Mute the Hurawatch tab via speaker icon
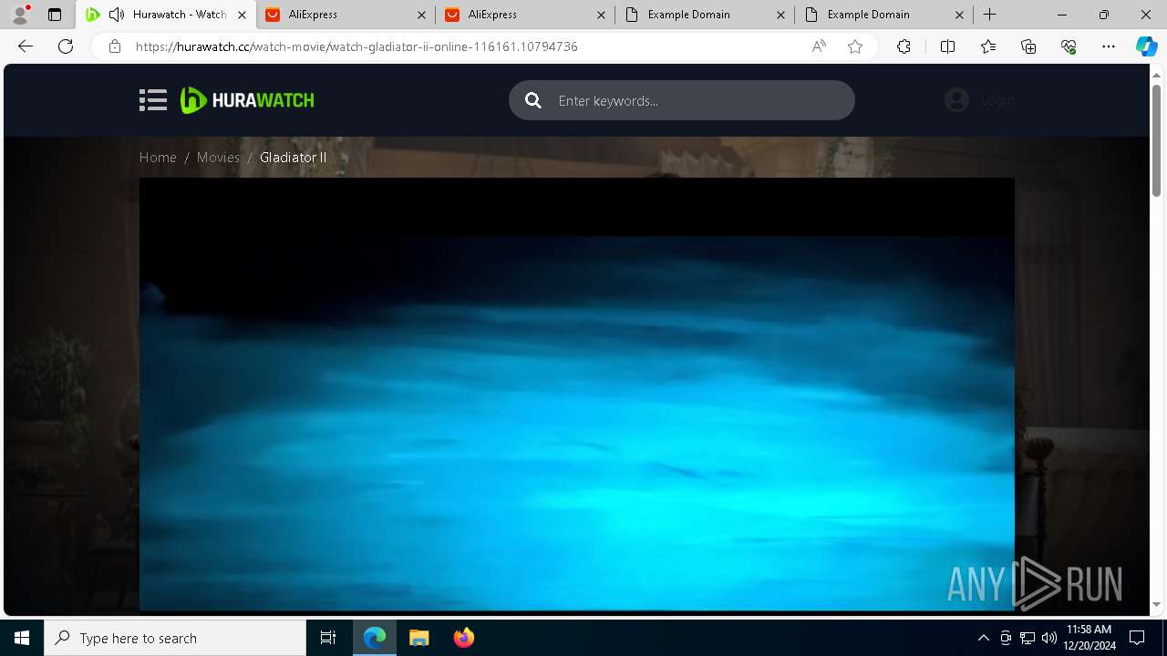Screen dimensions: 1167x656 point(117,15)
